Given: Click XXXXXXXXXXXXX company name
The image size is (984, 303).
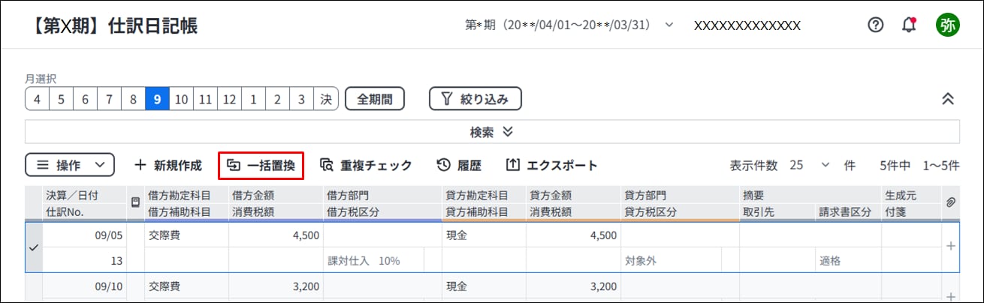Looking at the screenshot, I should click(x=747, y=25).
